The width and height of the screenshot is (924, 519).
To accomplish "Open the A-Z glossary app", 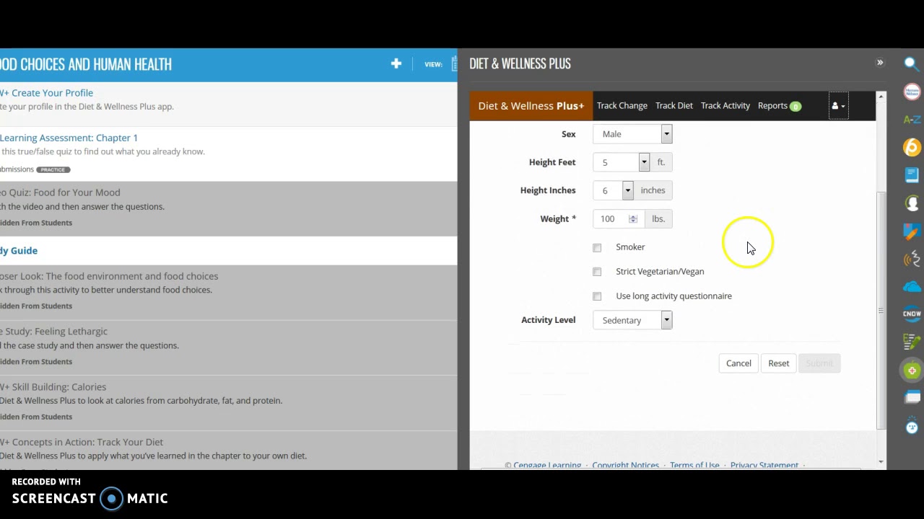I will (x=912, y=120).
